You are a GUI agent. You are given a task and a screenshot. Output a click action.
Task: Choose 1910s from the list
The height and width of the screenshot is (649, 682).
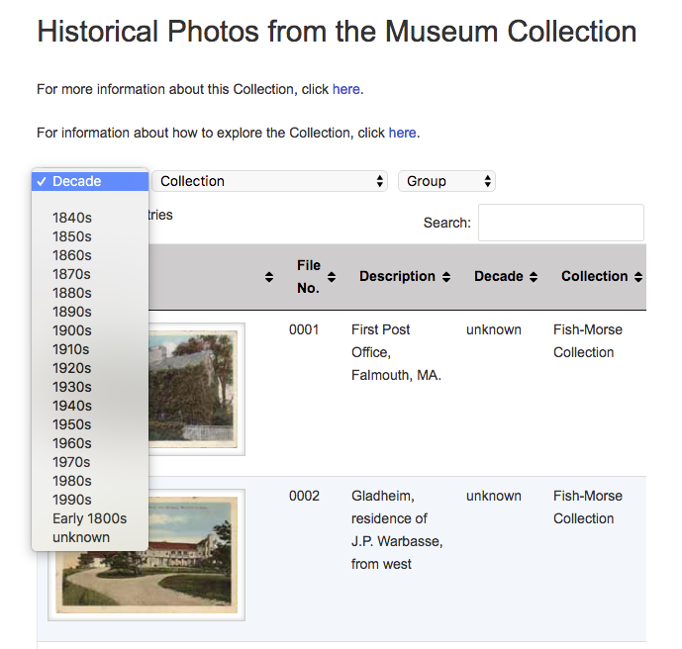pos(90,349)
